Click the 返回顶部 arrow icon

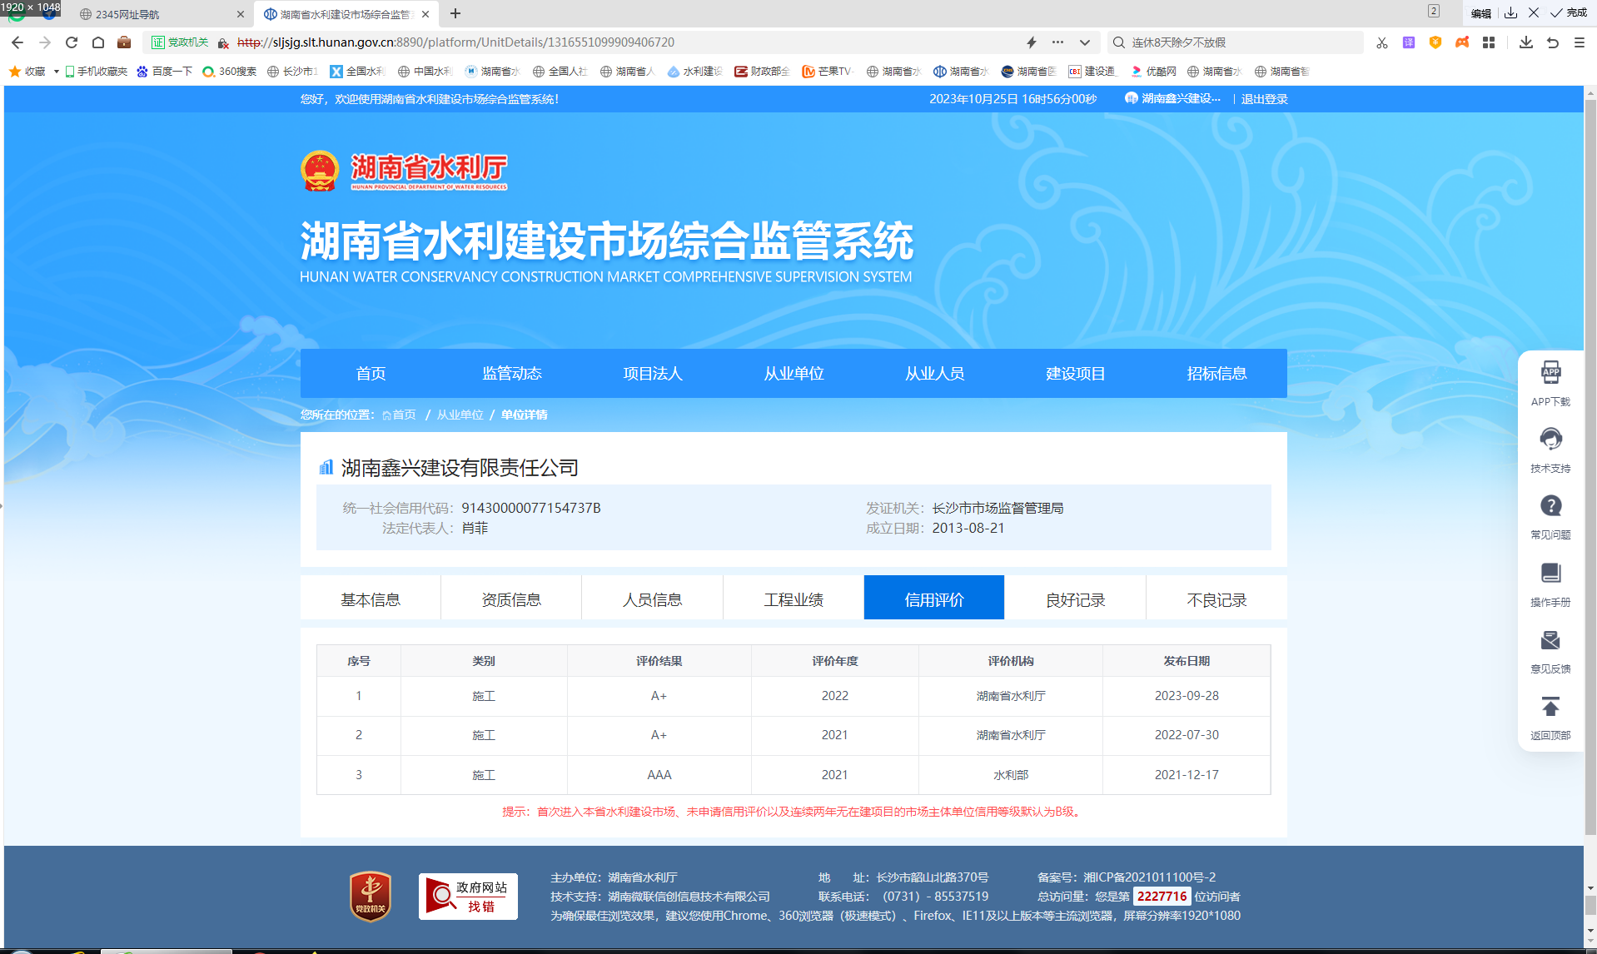point(1550,708)
